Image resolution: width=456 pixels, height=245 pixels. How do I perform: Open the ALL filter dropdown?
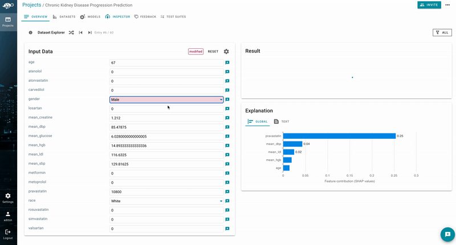point(442,32)
